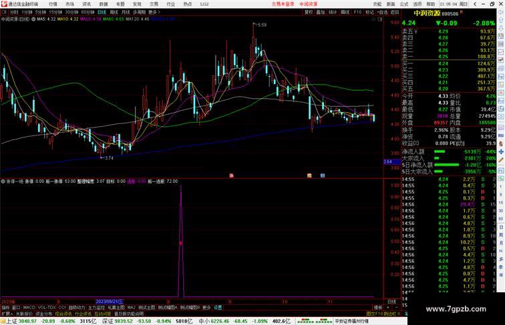
Task: Click the 复权 button
Action: (x=309, y=12)
